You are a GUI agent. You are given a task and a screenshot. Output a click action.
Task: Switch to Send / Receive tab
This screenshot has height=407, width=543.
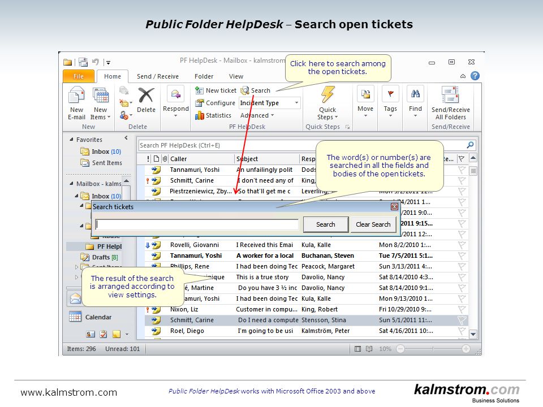[158, 76]
